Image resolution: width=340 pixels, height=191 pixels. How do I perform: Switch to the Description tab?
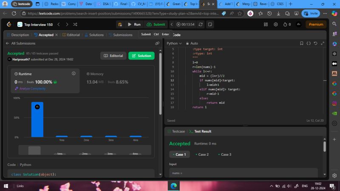(x=18, y=35)
